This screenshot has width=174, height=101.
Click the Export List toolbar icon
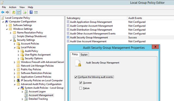(25, 12)
